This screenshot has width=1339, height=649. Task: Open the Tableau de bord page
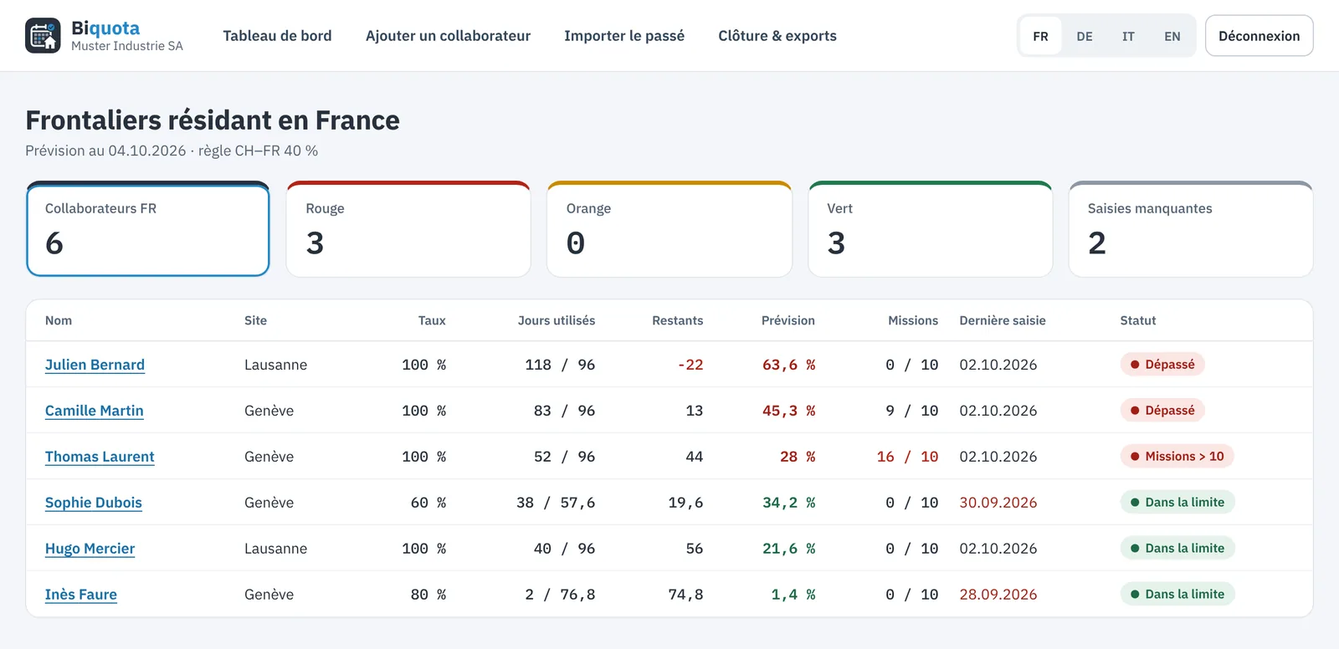coord(277,36)
